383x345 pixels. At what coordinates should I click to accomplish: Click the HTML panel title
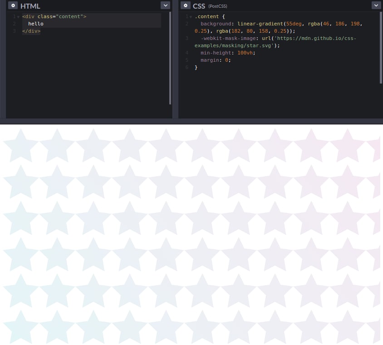click(30, 6)
